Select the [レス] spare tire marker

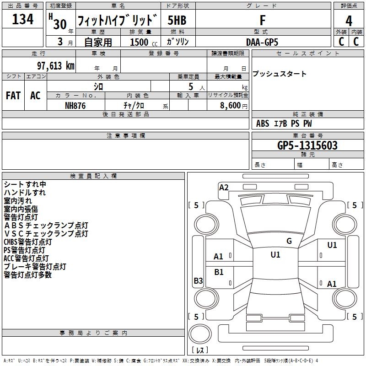click(x=199, y=350)
